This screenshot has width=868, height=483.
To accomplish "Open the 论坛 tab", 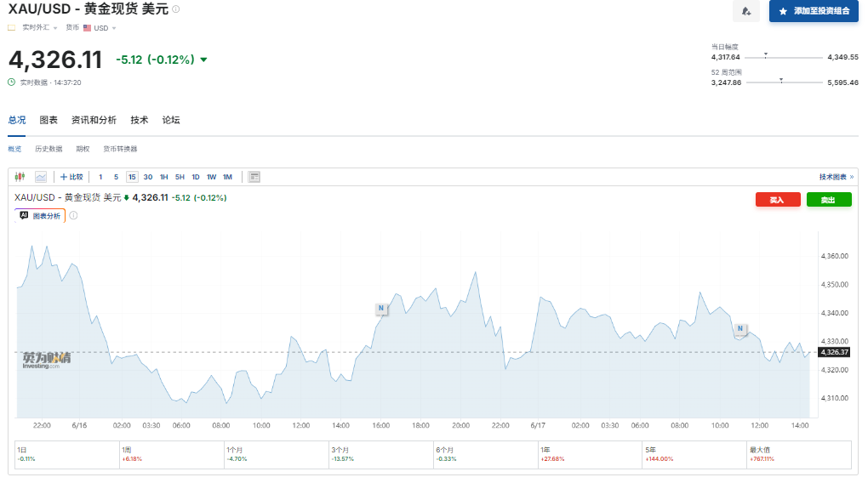I will pyautogui.click(x=171, y=120).
